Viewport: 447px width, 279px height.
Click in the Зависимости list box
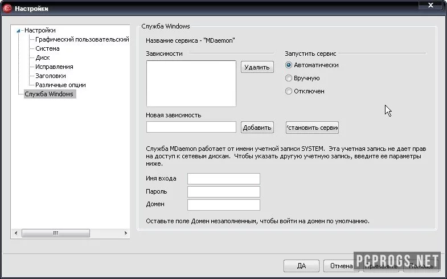click(191, 84)
